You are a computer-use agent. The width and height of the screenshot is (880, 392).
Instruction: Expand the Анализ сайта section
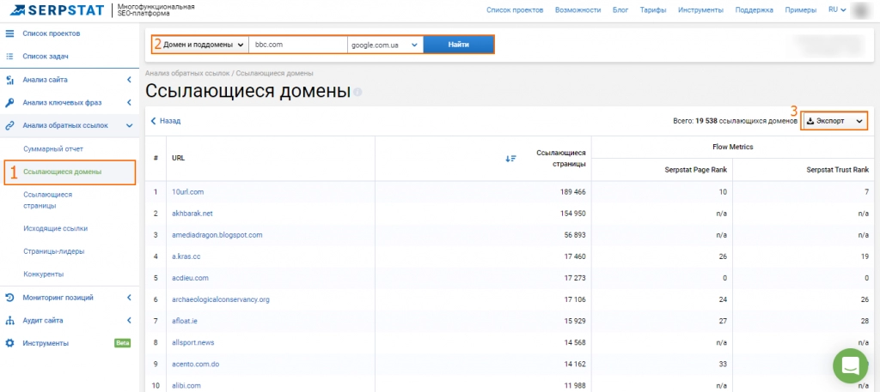[x=129, y=80]
